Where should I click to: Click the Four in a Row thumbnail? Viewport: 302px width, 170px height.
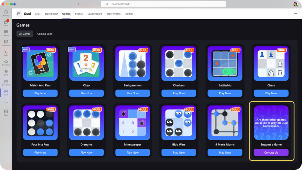tap(40, 123)
